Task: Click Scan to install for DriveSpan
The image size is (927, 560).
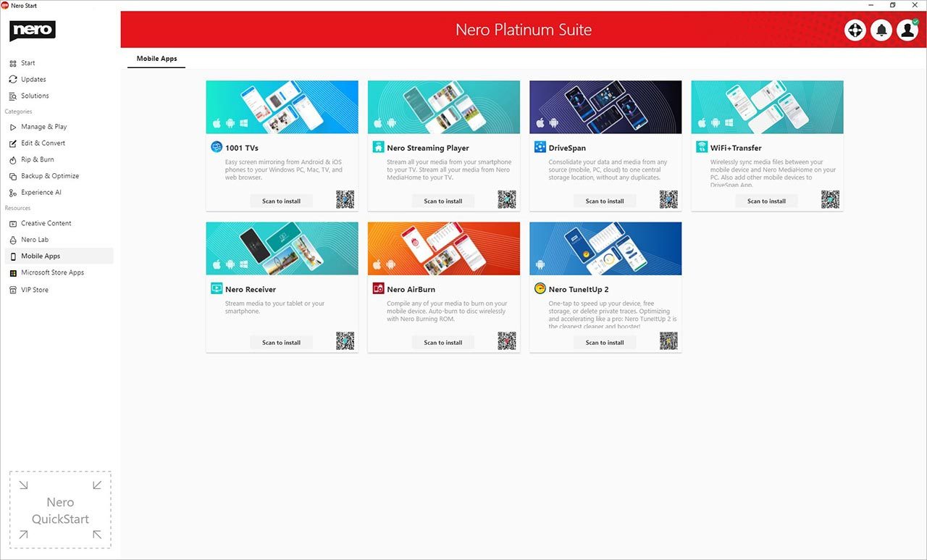Action: (605, 201)
